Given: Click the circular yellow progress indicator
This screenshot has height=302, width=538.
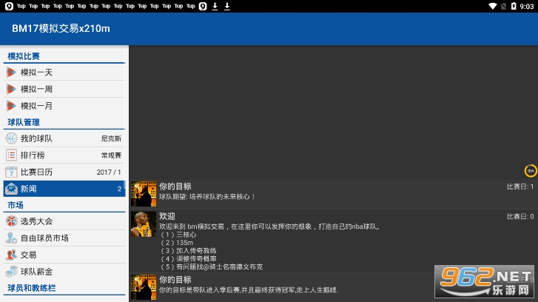Looking at the screenshot, I should (x=530, y=171).
